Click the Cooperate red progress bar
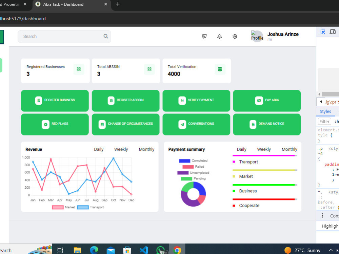 [x=265, y=199]
